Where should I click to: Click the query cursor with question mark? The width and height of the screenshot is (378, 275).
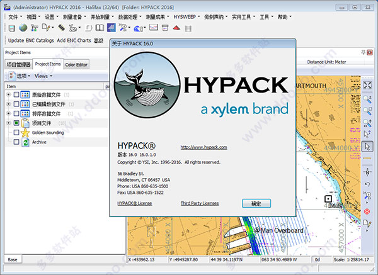click(x=367, y=135)
